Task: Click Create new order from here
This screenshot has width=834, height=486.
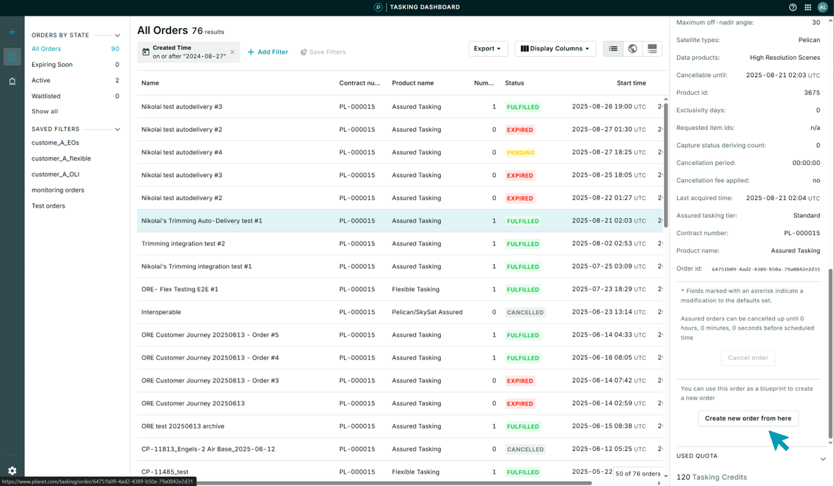Action: coord(748,419)
